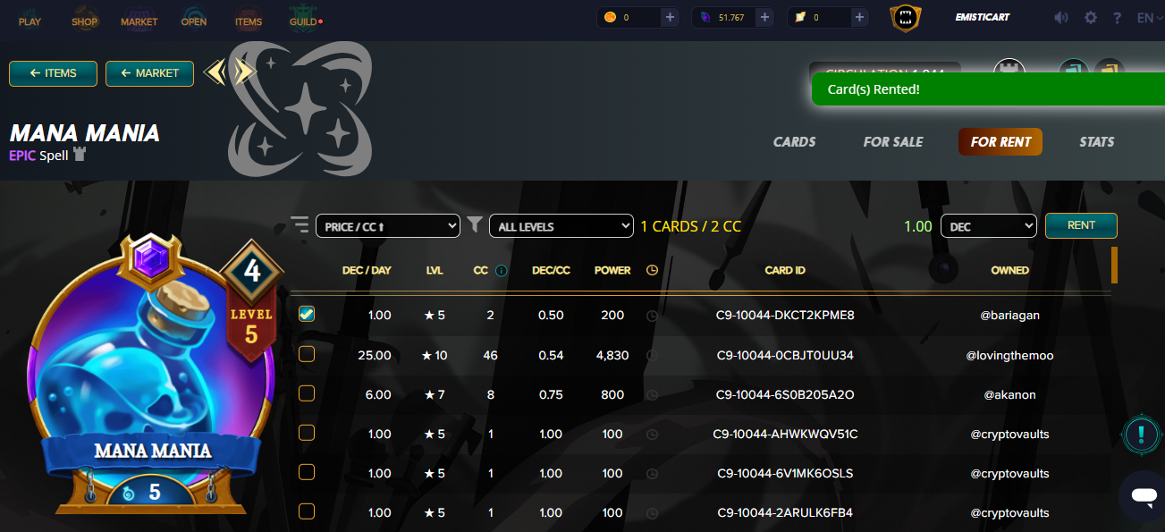This screenshot has width=1165, height=532.
Task: Mute sound with the speaker icon
Action: (x=1061, y=18)
